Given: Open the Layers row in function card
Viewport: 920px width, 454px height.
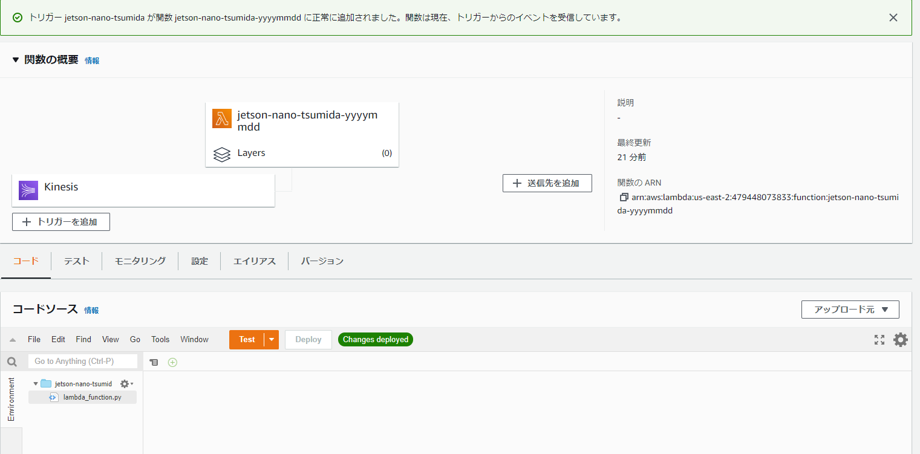Looking at the screenshot, I should pos(302,153).
